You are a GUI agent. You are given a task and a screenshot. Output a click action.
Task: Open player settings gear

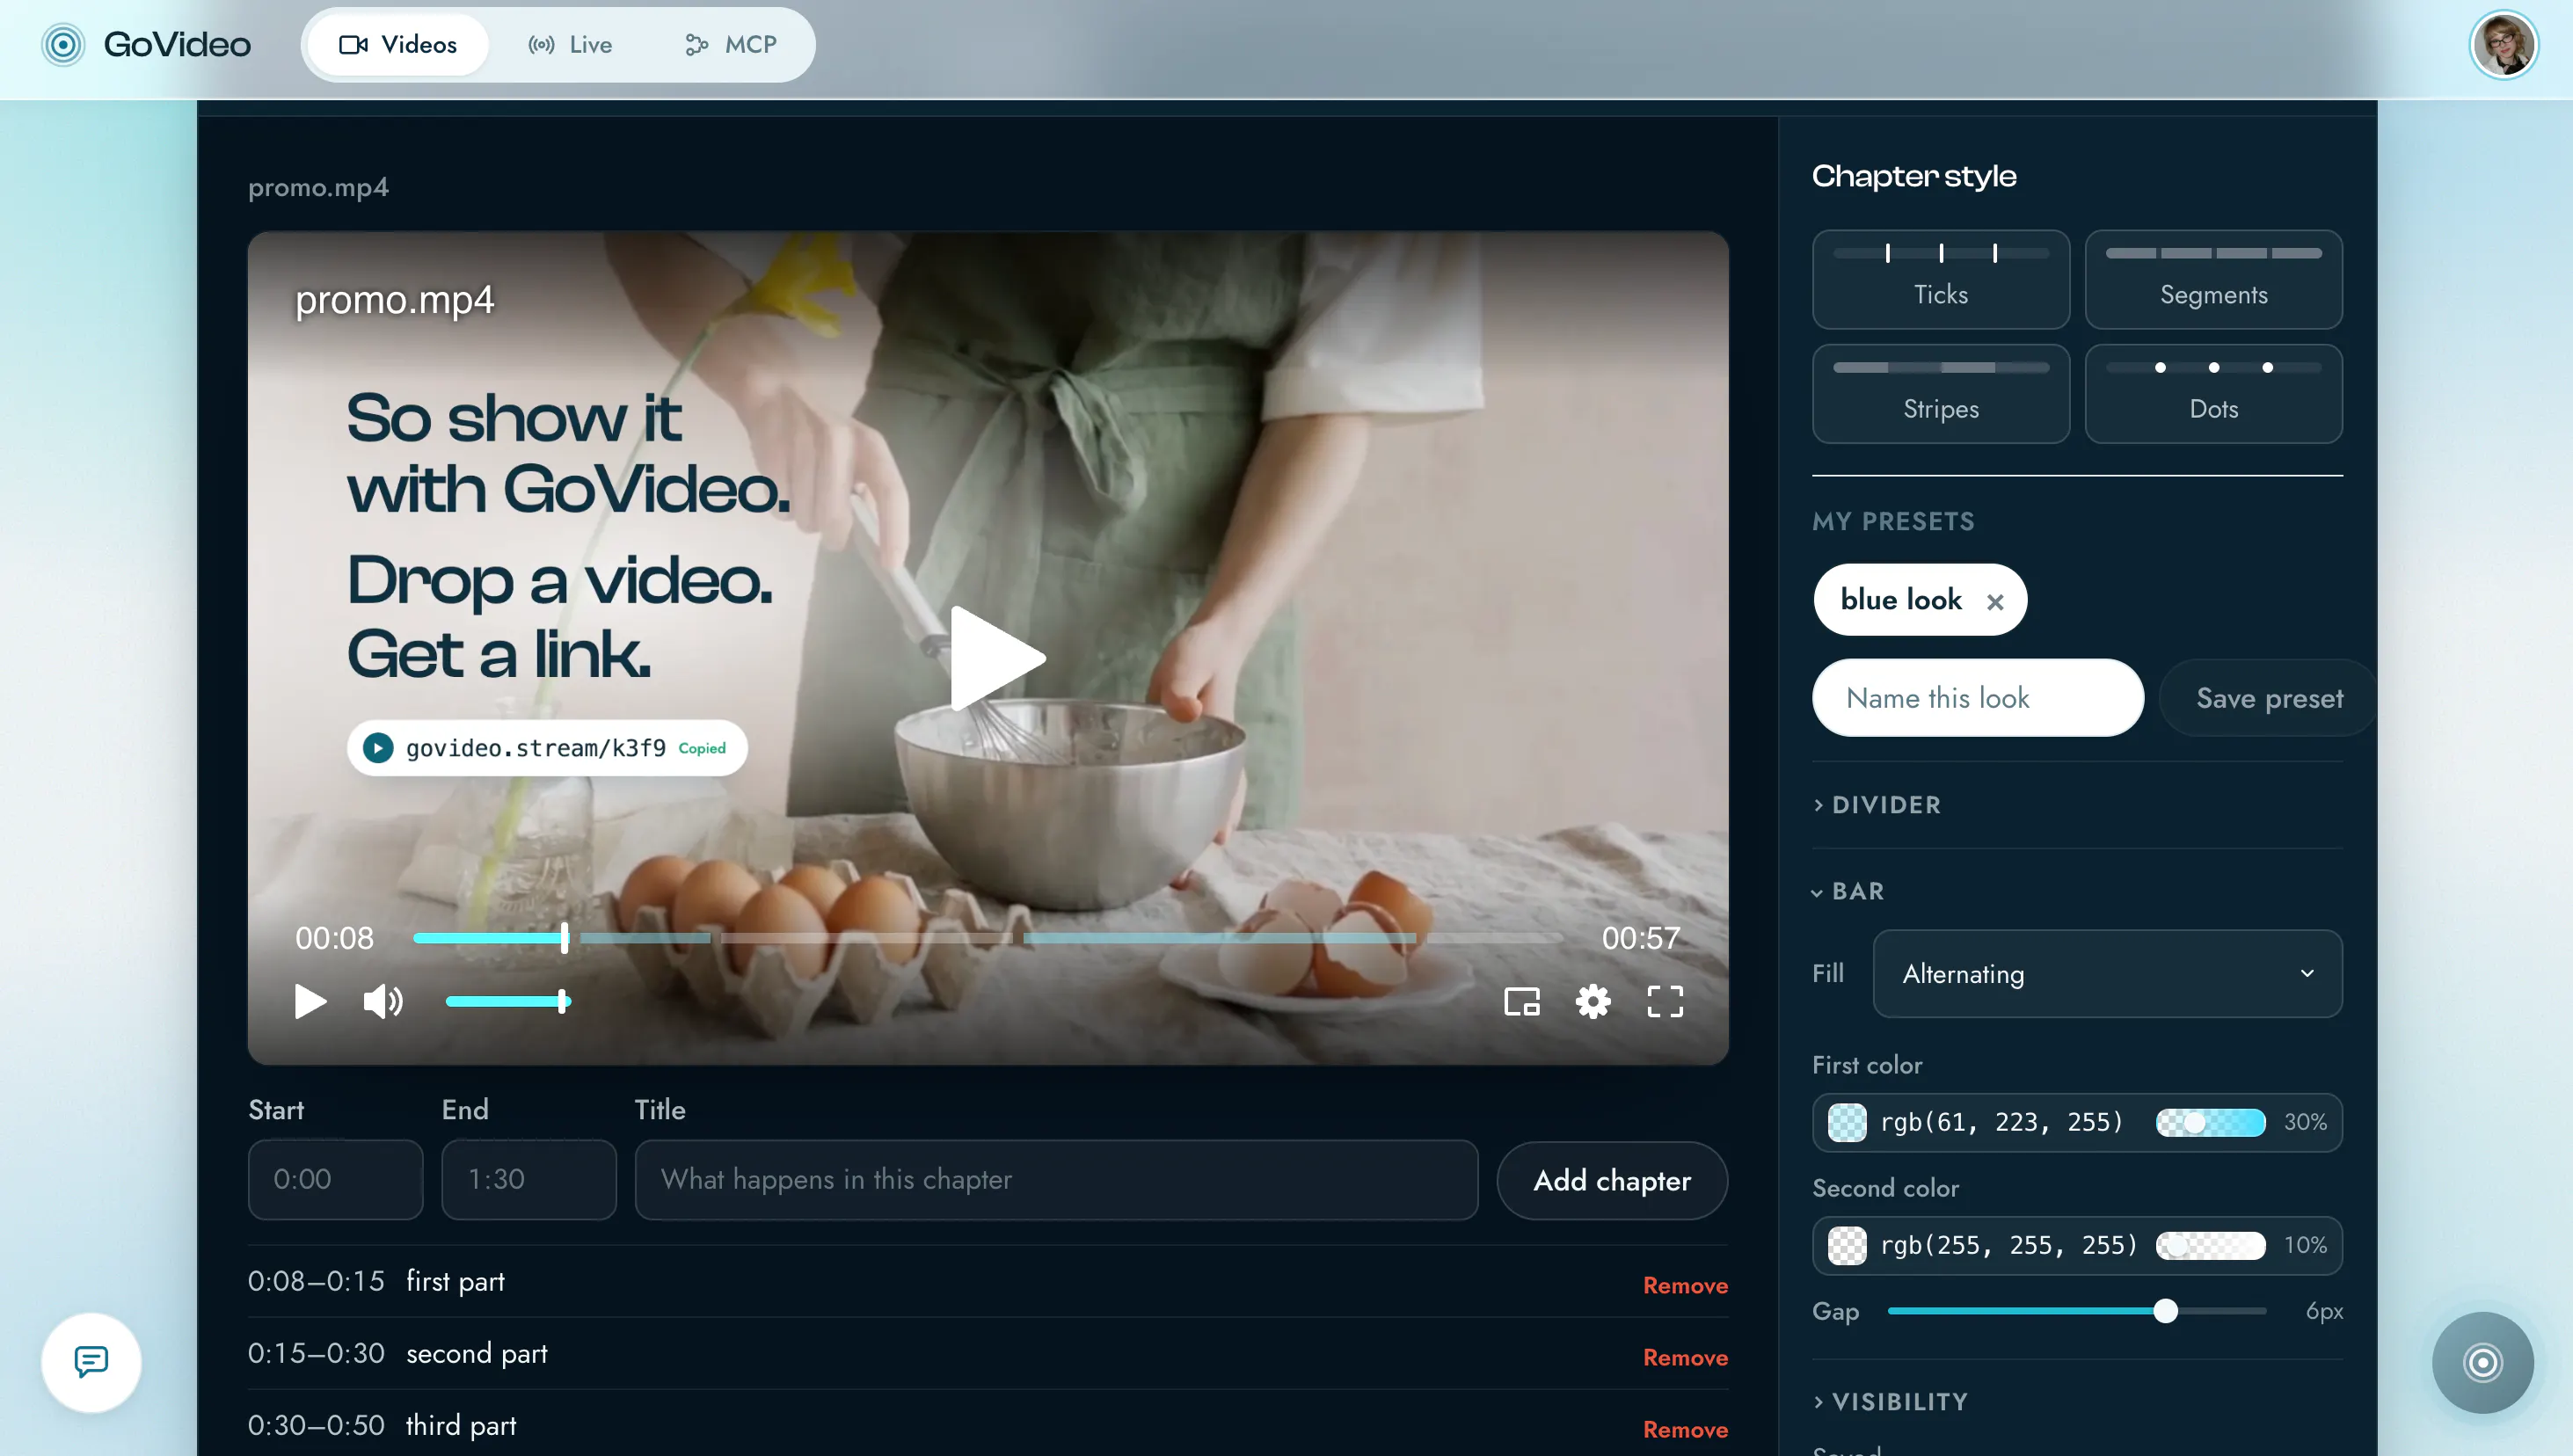tap(1593, 1001)
